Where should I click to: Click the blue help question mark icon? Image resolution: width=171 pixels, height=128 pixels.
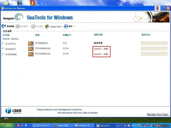click(x=66, y=26)
